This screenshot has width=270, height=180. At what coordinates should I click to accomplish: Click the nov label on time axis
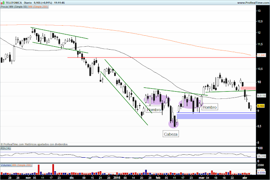click(x=28, y=178)
